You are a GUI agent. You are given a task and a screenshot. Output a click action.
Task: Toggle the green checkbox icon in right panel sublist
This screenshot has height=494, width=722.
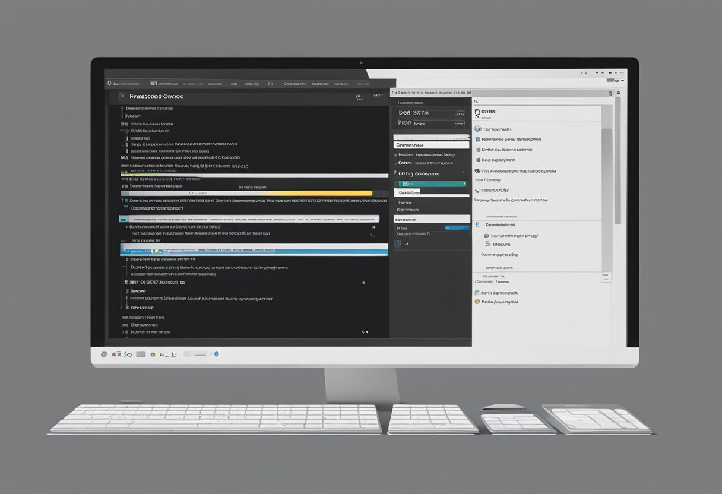[487, 235]
